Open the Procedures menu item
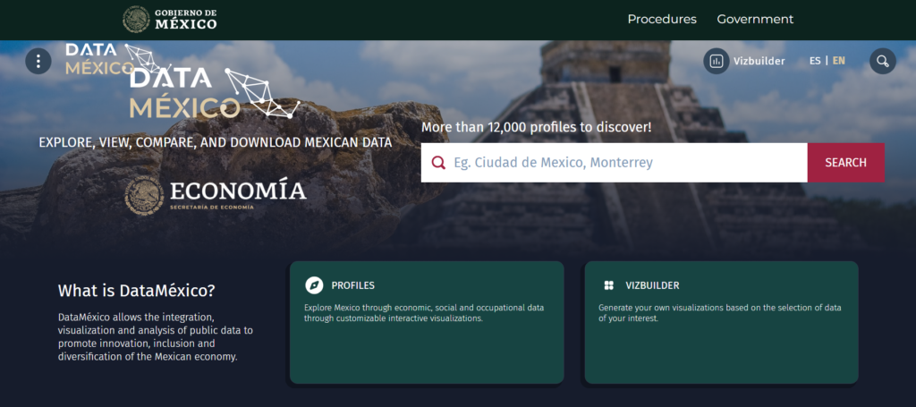This screenshot has height=407, width=916. coord(662,20)
